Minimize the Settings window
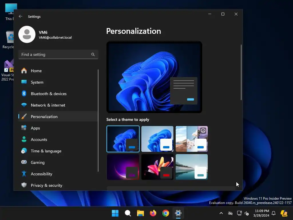 [x=210, y=14]
